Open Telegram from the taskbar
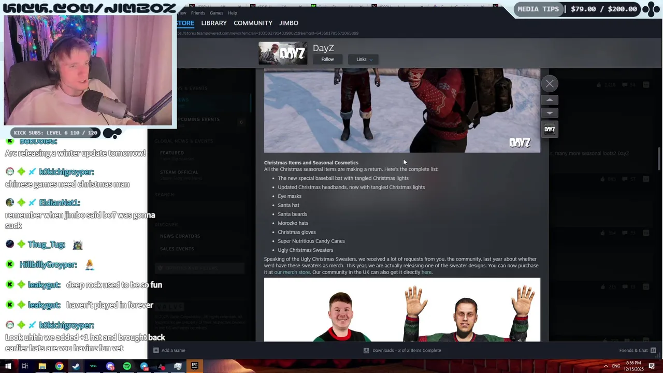Image resolution: width=663 pixels, height=373 pixels. click(144, 366)
